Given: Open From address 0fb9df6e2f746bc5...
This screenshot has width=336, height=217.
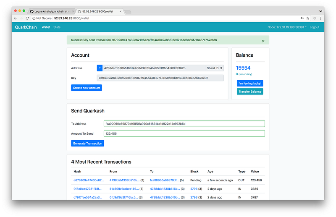Looking at the screenshot, I should click(x=123, y=198).
